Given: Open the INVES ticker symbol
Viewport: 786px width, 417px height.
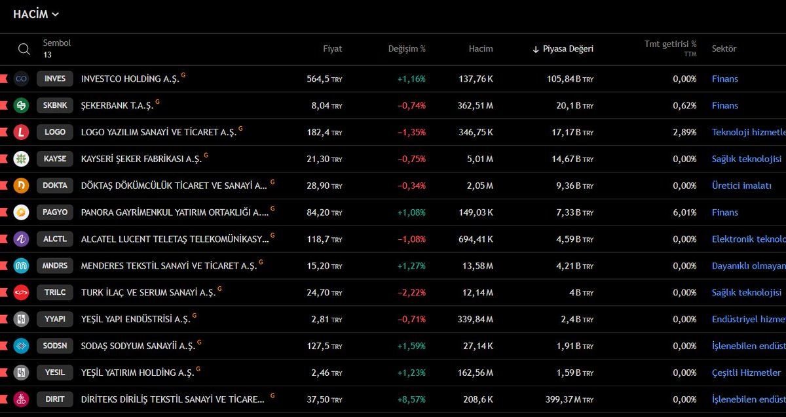Looking at the screenshot, I should click(55, 79).
